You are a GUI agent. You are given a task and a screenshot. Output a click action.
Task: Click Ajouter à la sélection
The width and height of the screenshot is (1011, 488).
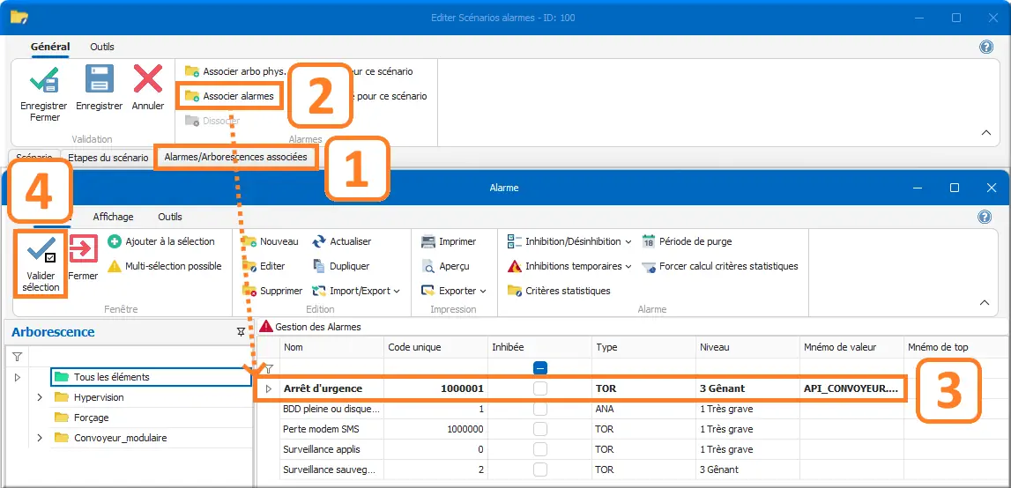(161, 241)
